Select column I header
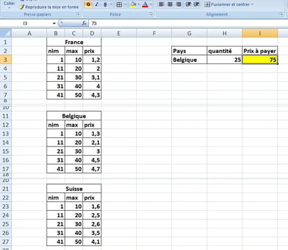Viewport: 288px width, 250px height. point(260,33)
